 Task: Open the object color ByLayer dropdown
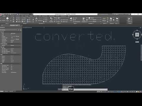point(95,18)
